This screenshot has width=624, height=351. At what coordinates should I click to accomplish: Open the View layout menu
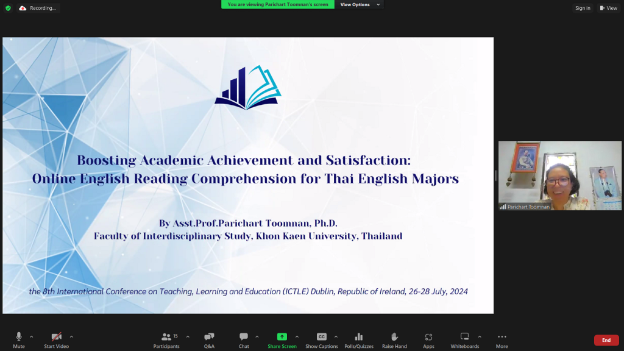point(608,8)
